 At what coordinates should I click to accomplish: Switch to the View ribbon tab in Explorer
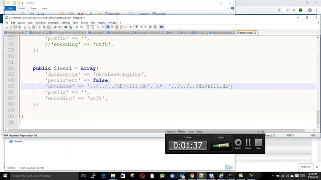[x=44, y=8]
